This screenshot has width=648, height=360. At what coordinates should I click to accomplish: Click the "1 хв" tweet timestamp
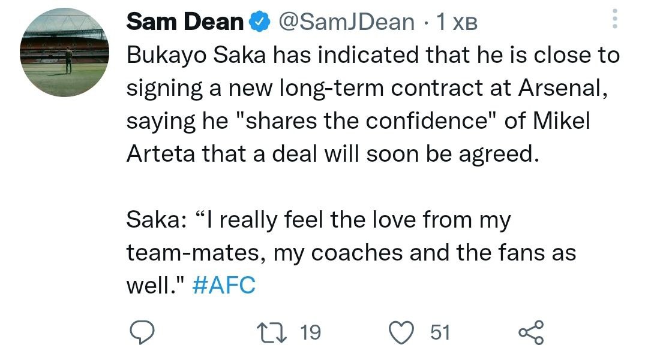tap(457, 23)
